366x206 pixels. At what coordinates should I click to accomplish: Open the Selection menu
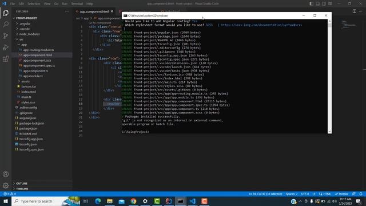34,4
